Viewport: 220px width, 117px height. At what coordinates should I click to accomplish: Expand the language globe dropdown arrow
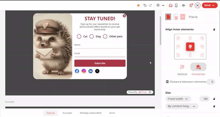(x=163, y=5)
